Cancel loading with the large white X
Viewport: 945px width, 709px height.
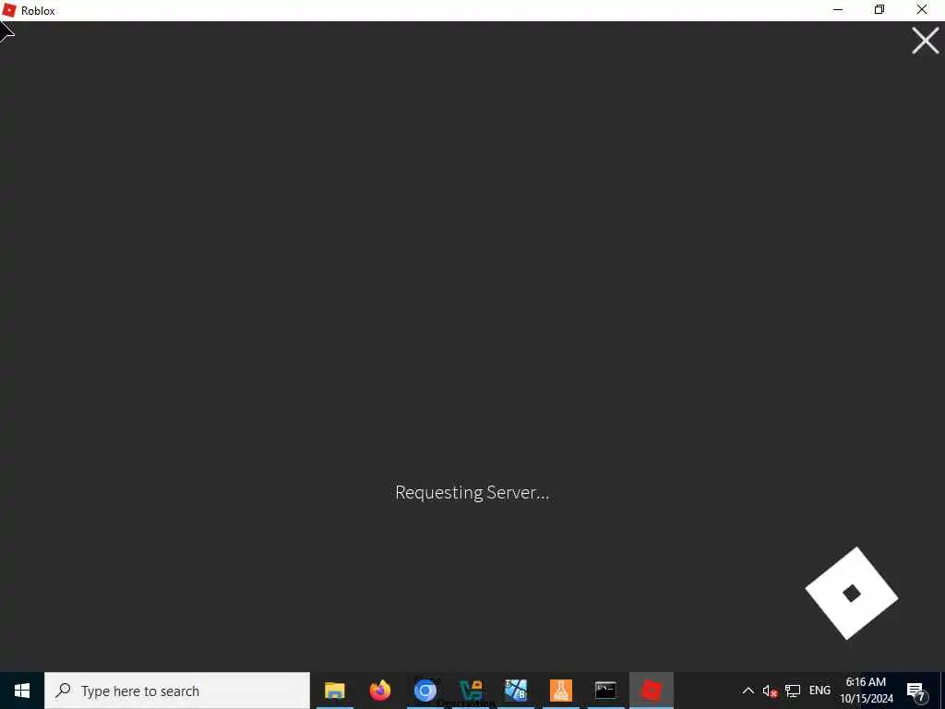(925, 41)
